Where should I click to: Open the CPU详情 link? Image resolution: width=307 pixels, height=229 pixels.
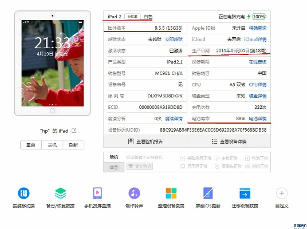258,85
